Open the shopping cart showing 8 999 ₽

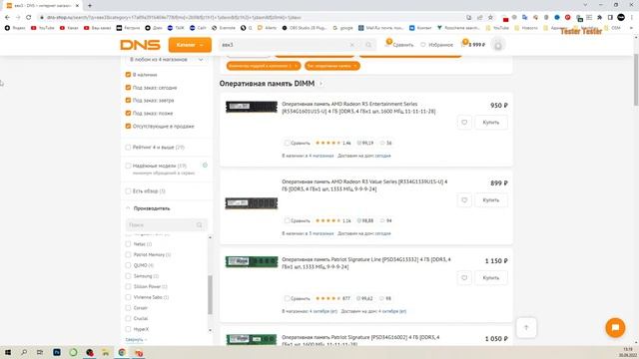tap(473, 44)
